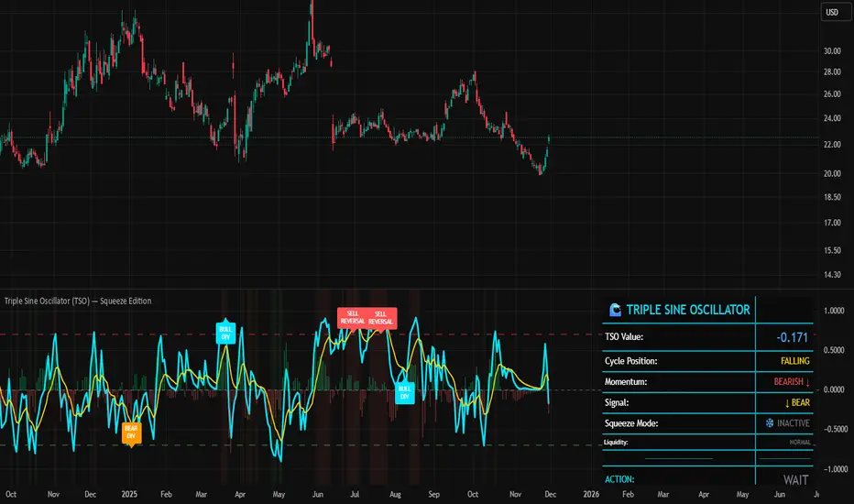854x504 pixels.
Task: Click the first SELL REVERSAL label
Action: [353, 318]
